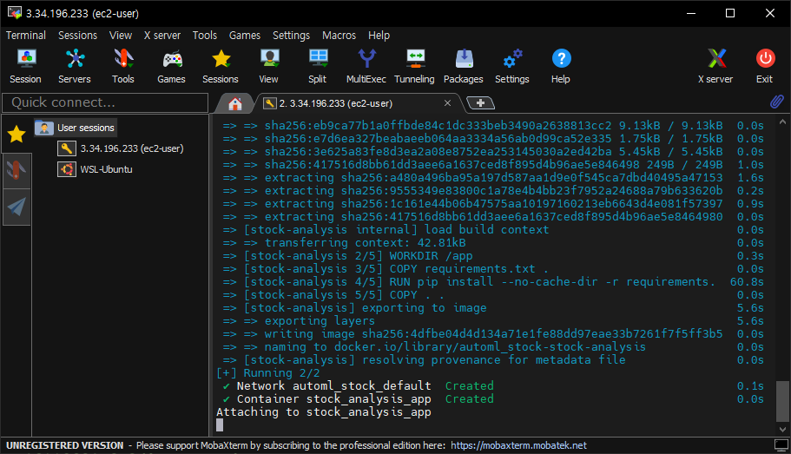The width and height of the screenshot is (791, 454).
Task: Click the blue Help question mark icon
Action: (561, 66)
